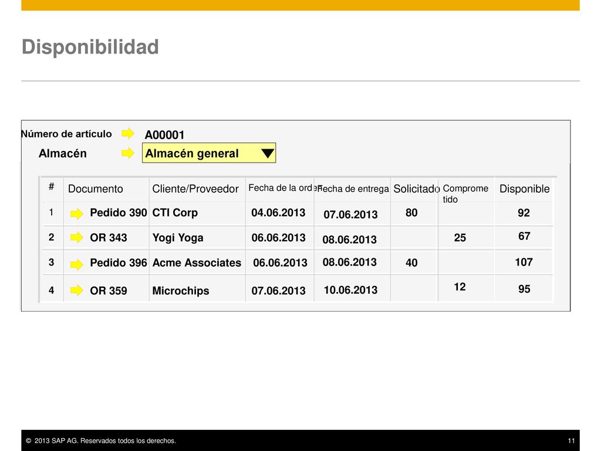Click the Comprometido value 25

(460, 237)
